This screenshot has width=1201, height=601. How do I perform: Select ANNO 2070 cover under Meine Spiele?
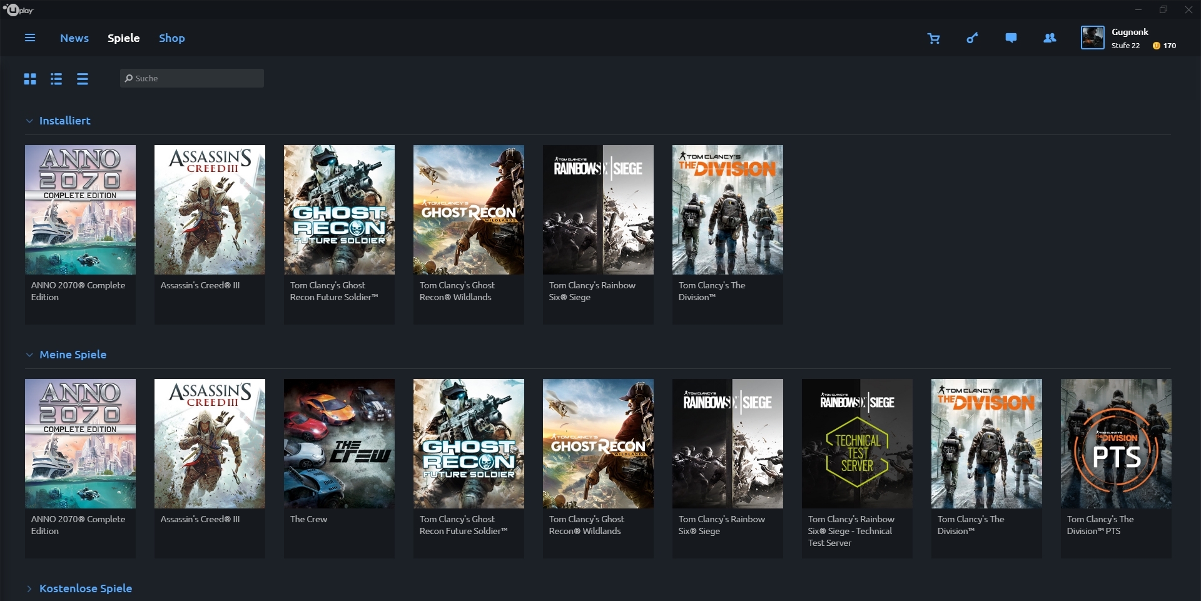coord(80,443)
